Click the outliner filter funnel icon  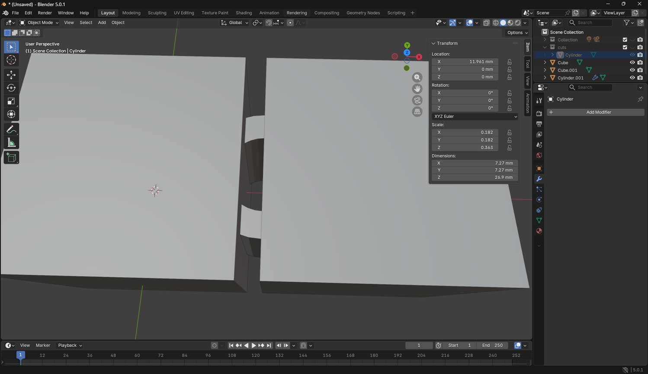626,23
